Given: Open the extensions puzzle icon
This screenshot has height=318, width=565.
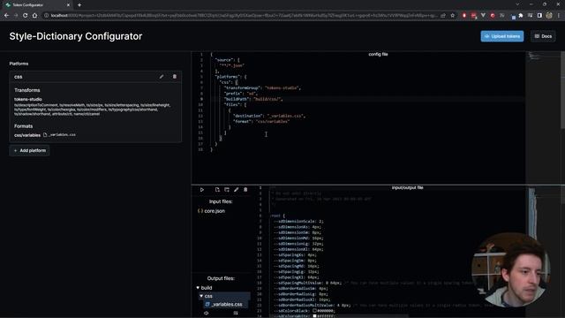Looking at the screenshot, I should click(x=521, y=16).
